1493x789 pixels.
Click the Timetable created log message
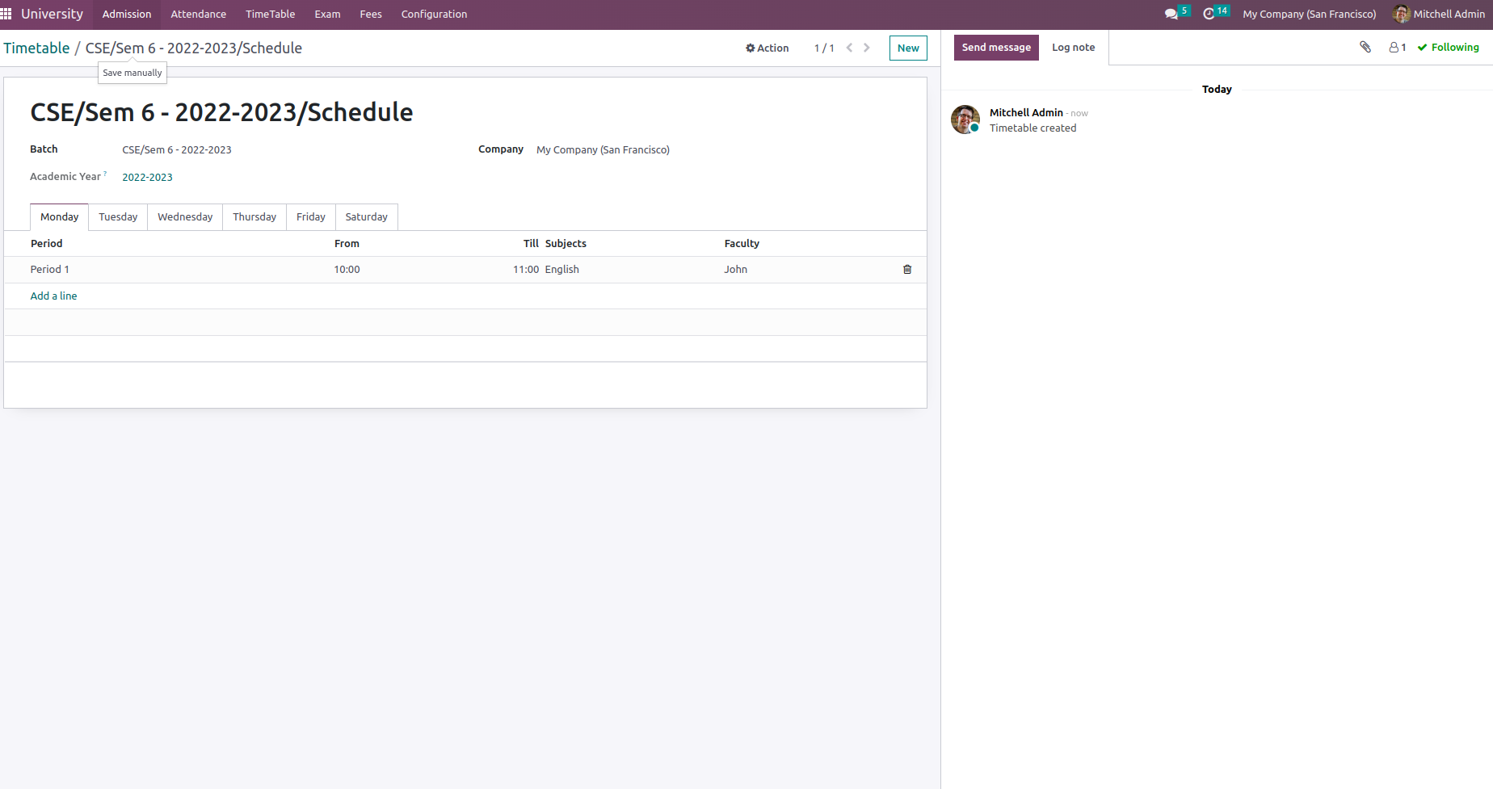(1032, 128)
